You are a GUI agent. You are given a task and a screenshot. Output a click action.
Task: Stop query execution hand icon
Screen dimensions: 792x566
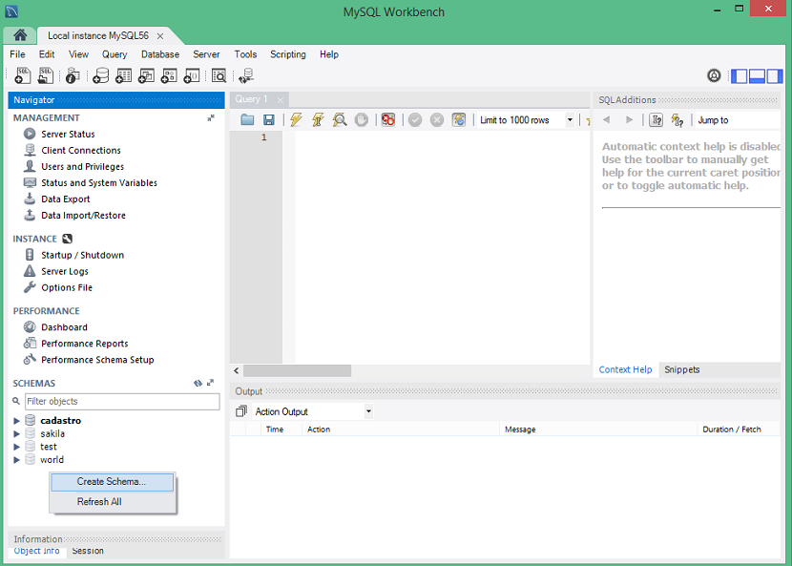pos(361,119)
